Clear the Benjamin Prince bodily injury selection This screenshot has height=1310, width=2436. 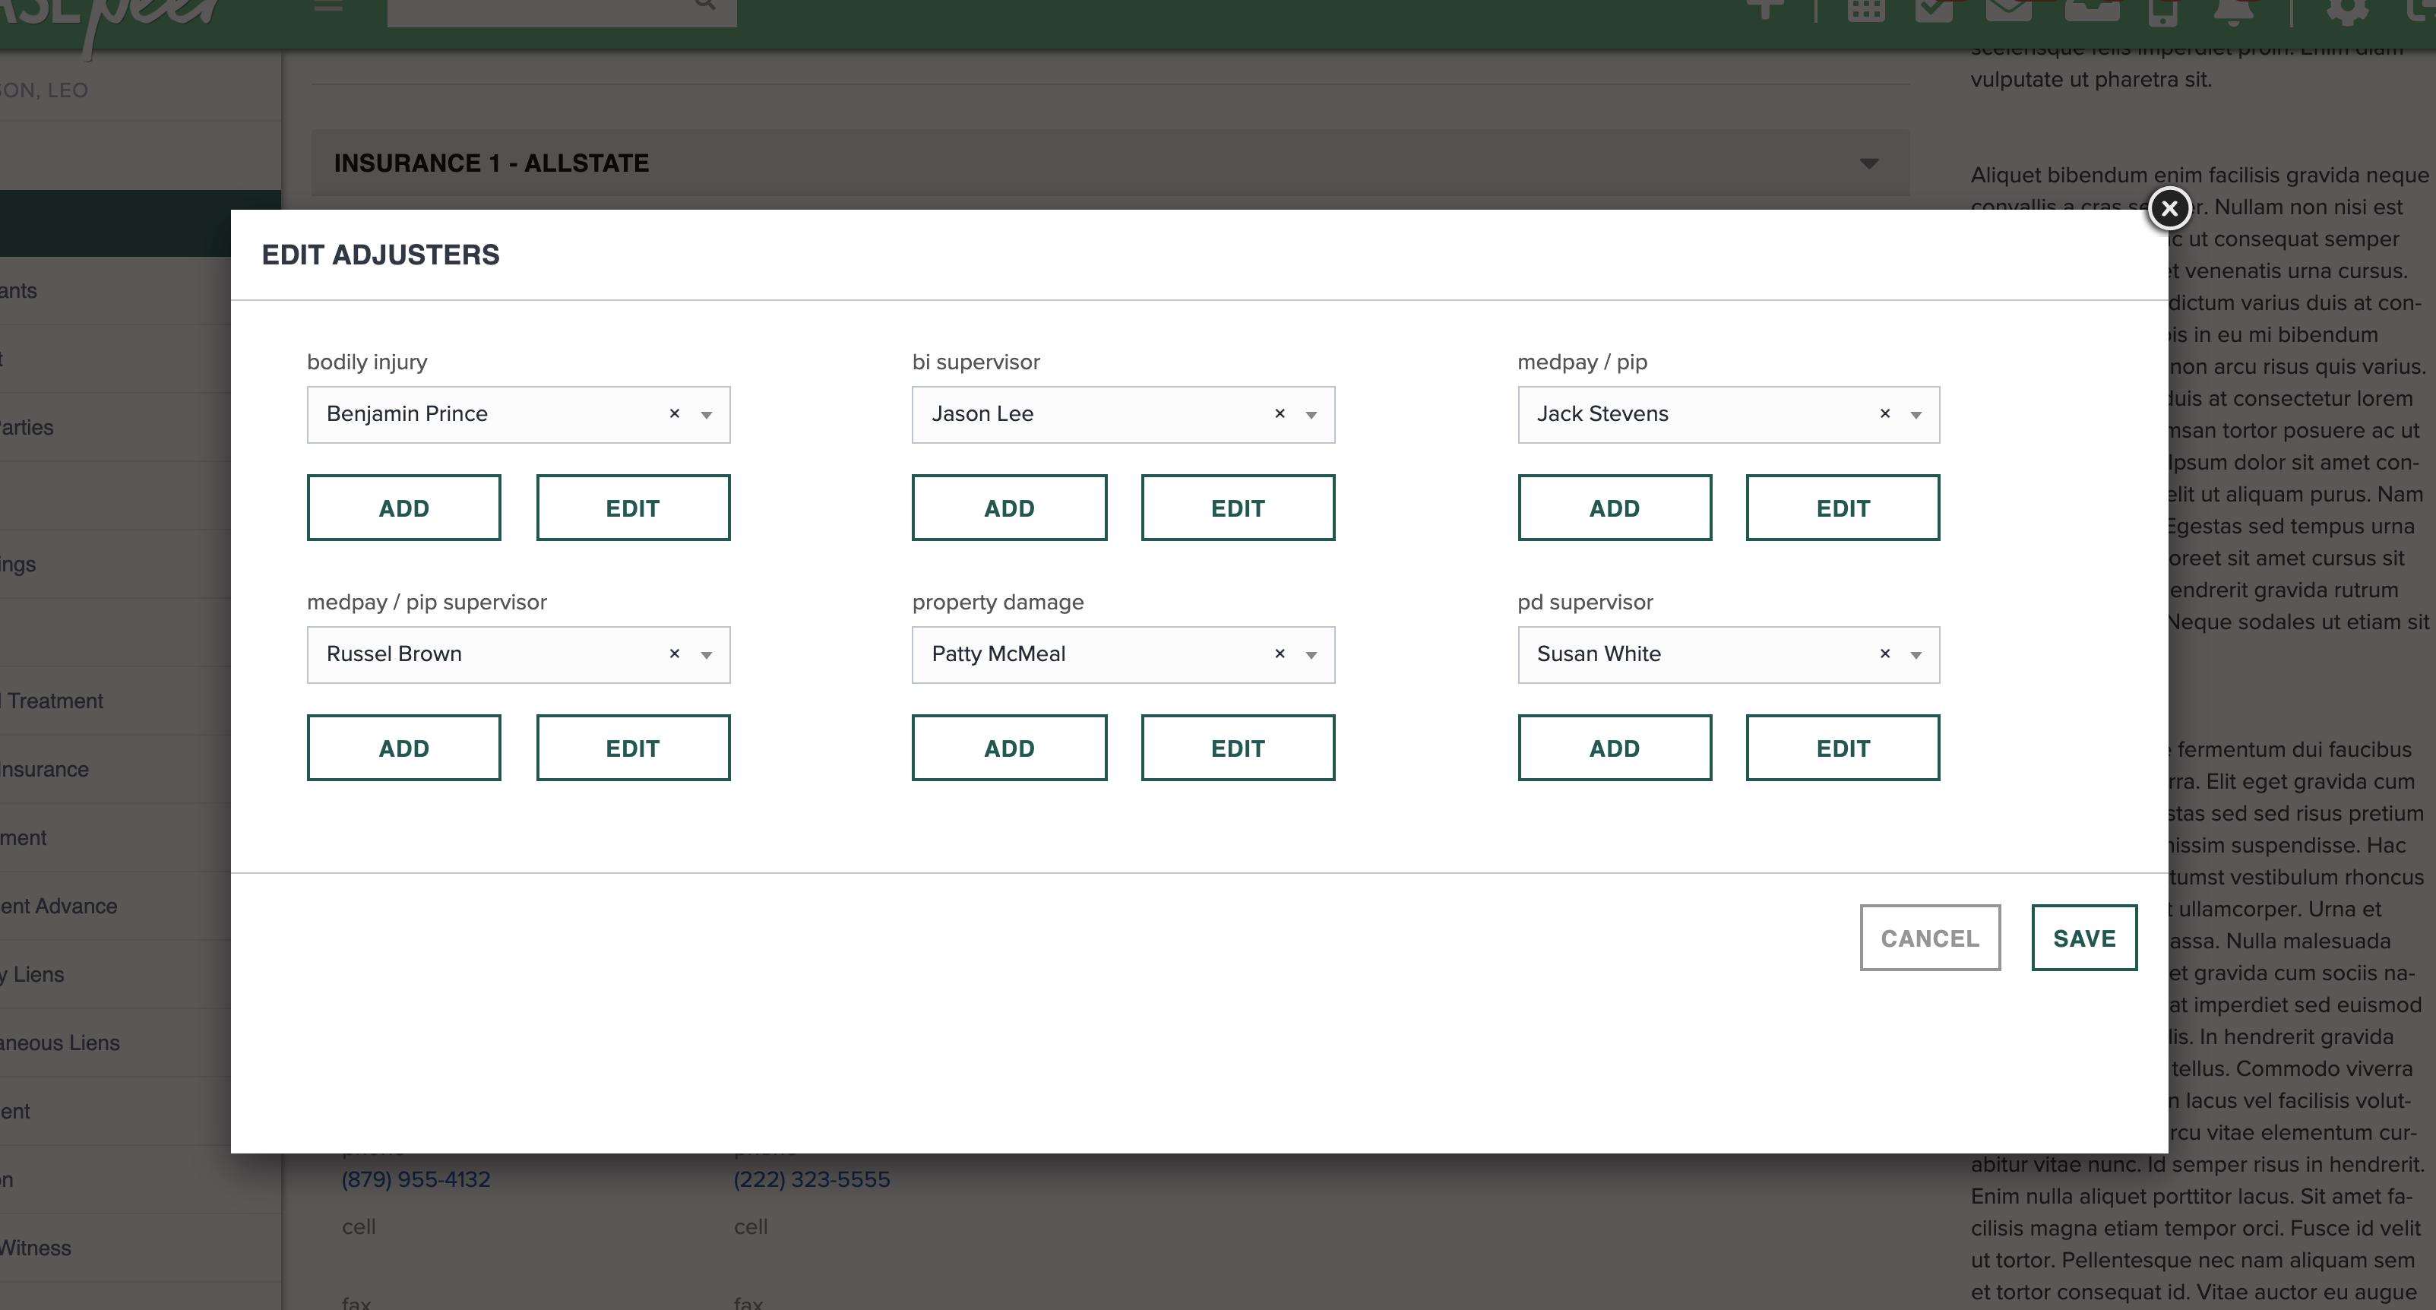tap(674, 414)
